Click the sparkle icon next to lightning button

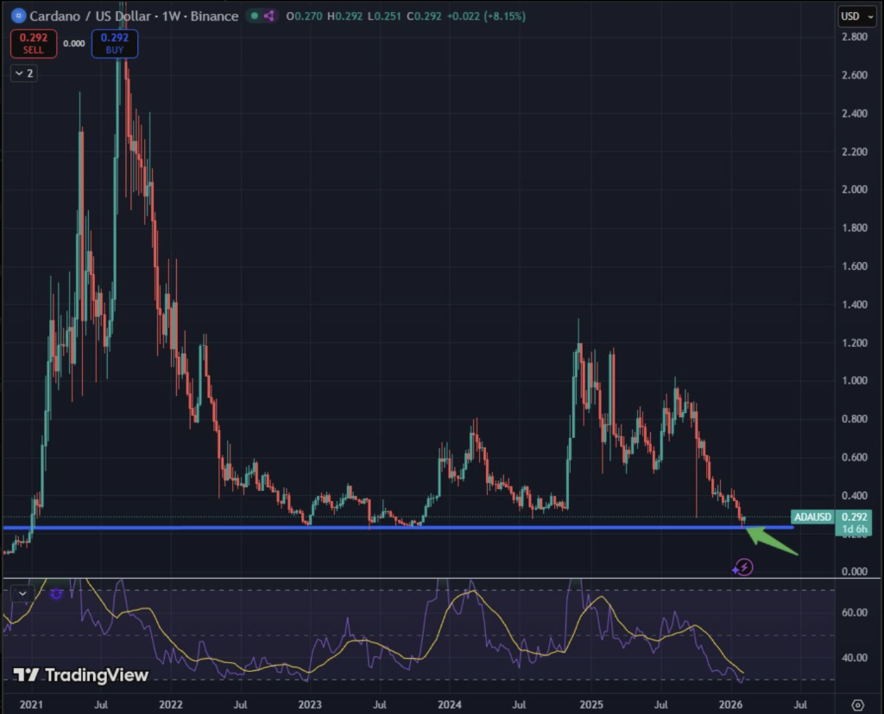[x=736, y=570]
